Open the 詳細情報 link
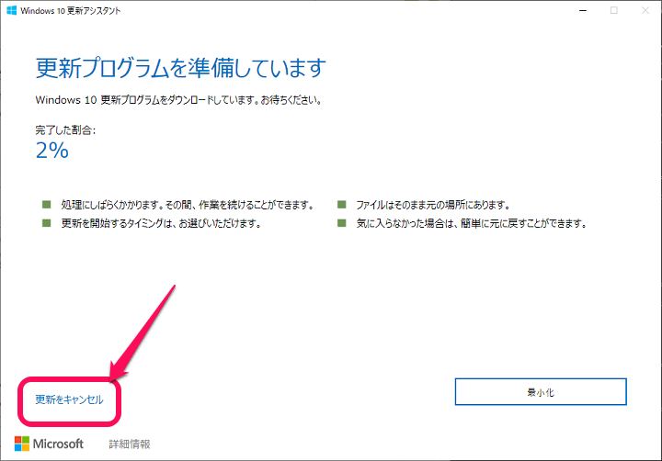Screen dimensions: 662x461 pyautogui.click(x=130, y=444)
